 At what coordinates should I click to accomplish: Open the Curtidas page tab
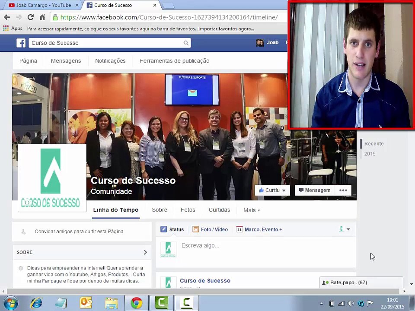[220, 210]
